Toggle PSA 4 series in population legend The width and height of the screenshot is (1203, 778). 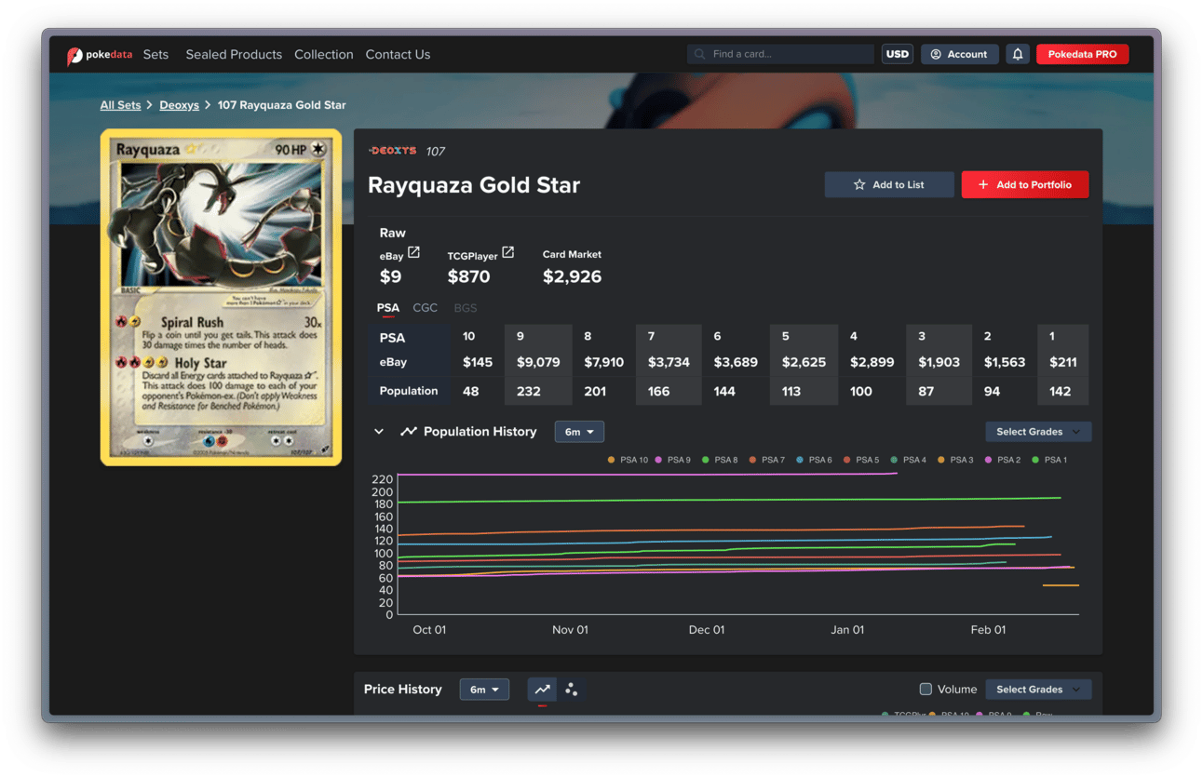tap(909, 460)
